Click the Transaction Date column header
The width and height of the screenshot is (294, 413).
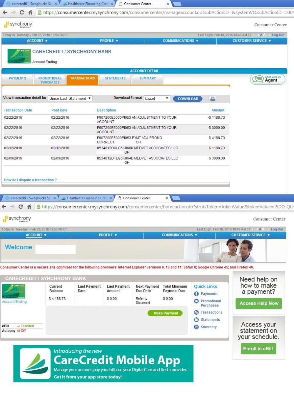18,110
